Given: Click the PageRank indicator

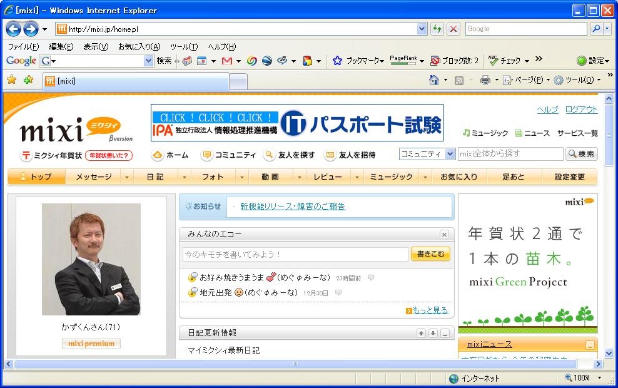Looking at the screenshot, I should point(403,60).
